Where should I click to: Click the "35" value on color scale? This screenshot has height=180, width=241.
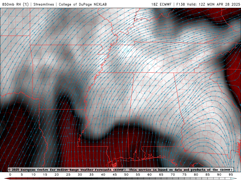coord(92,175)
